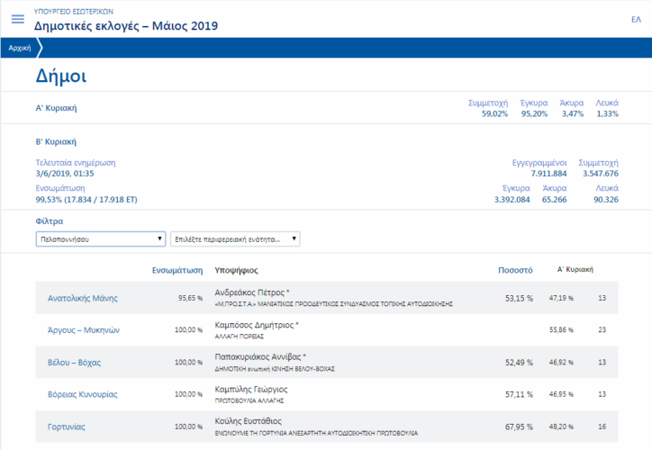
Task: Click the Άκυρα 3,47% statistic
Action: pyautogui.click(x=572, y=108)
